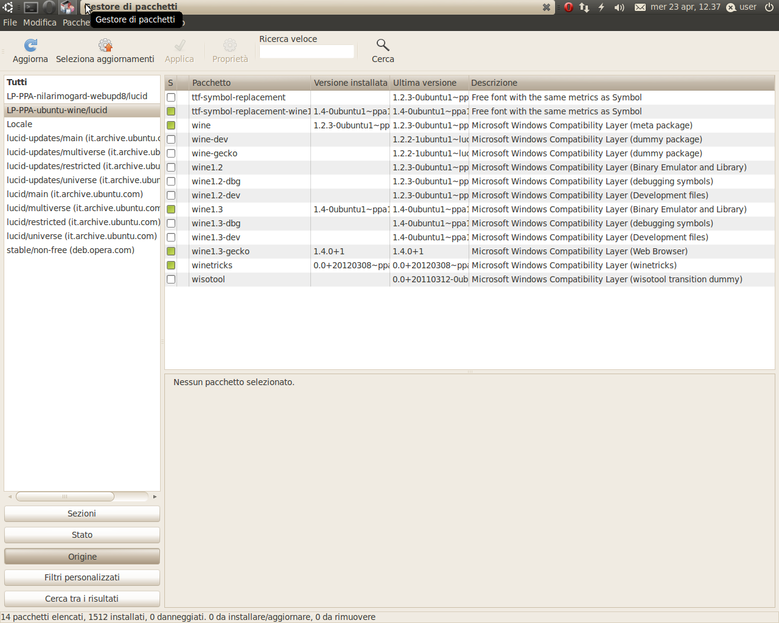Image resolution: width=779 pixels, height=623 pixels.
Task: Click the origin list horizontal scrollbar thumb
Action: click(65, 496)
